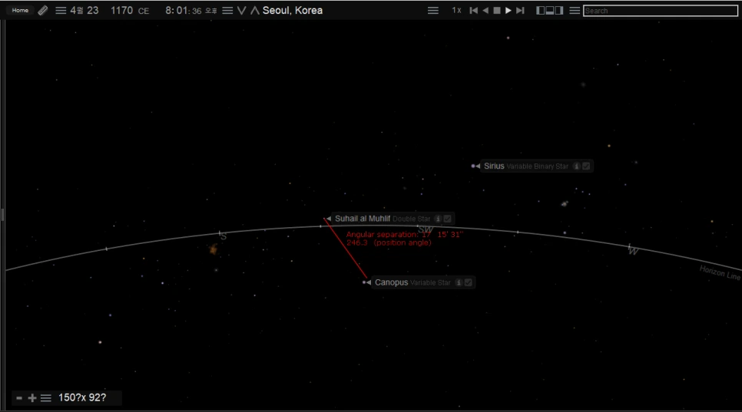Viewport: 742px width, 412px height.
Task: Toggle the 오후 AM/PM indicator
Action: [211, 11]
